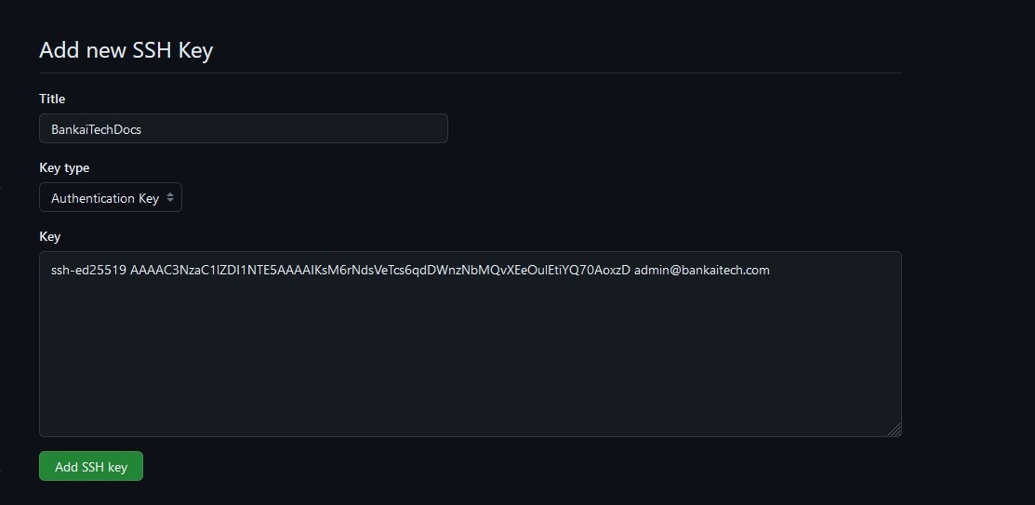Click the admin@bankaitech.com comment in key
Viewport: 1035px width, 505px height.
click(x=702, y=271)
